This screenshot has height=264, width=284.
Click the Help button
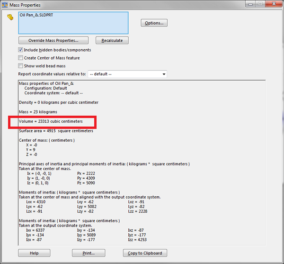34,253
